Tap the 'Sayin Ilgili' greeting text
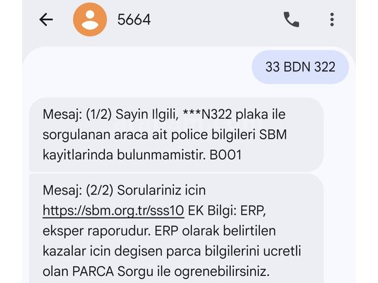This screenshot has width=378, height=283. (147, 115)
